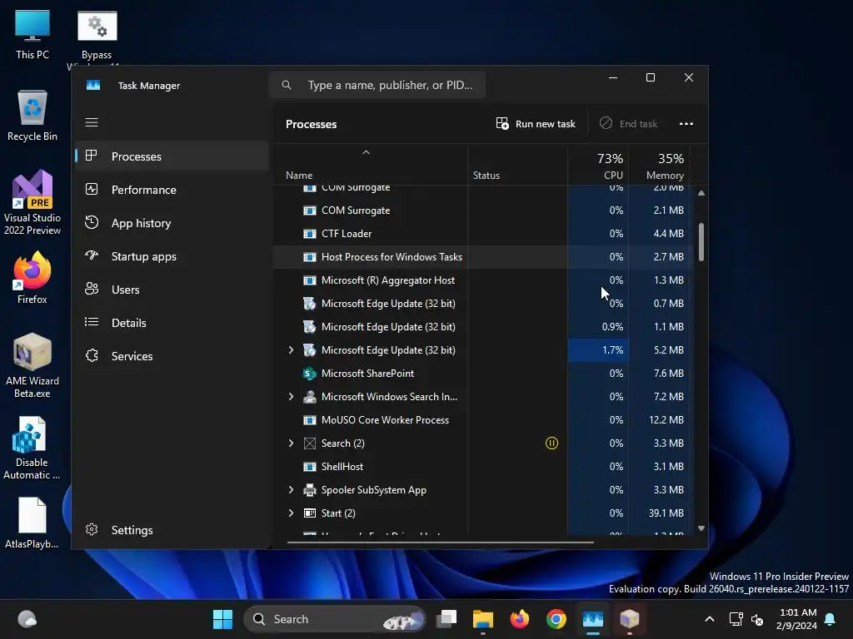Expand the Start (2) process group
Image resolution: width=853 pixels, height=639 pixels.
[291, 513]
